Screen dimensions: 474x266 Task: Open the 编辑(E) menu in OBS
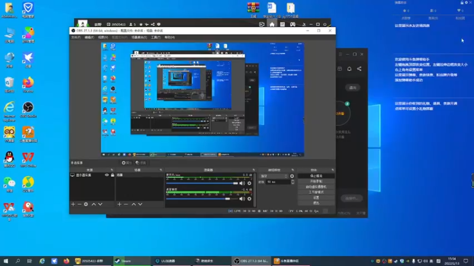[89, 37]
